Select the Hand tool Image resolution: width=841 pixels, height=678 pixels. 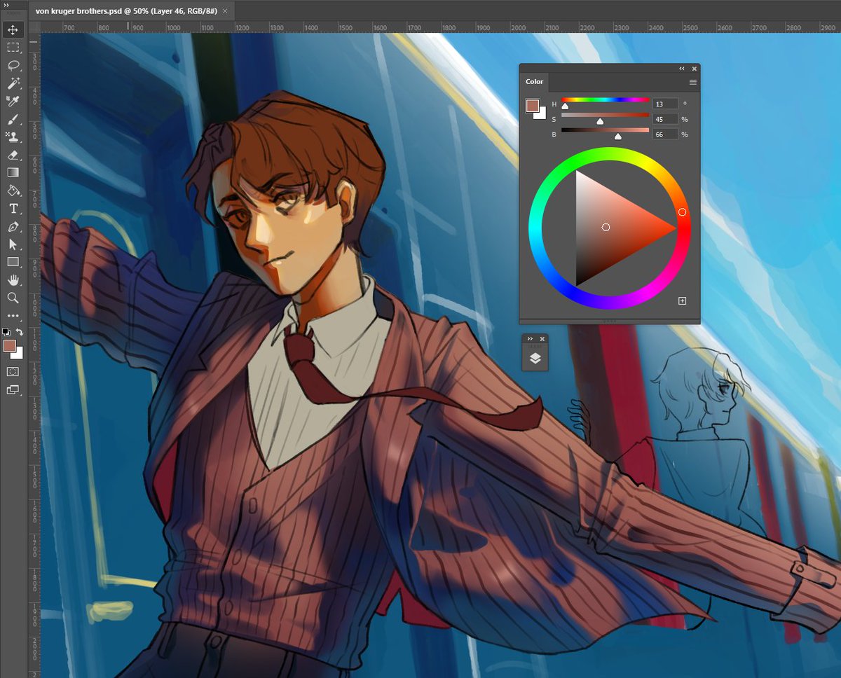coord(13,280)
